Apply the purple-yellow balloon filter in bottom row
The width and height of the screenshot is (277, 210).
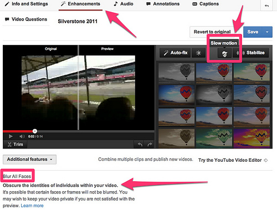click(252, 139)
